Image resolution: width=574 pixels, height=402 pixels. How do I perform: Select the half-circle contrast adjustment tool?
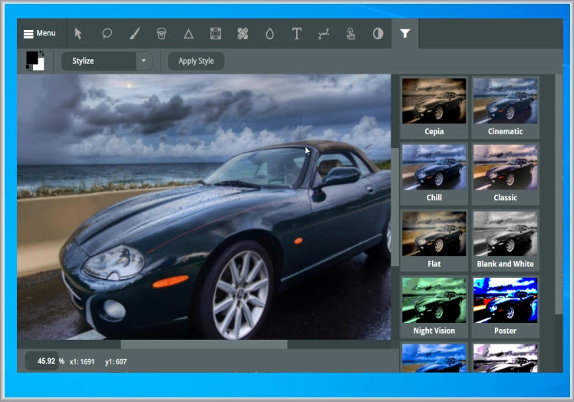(378, 34)
